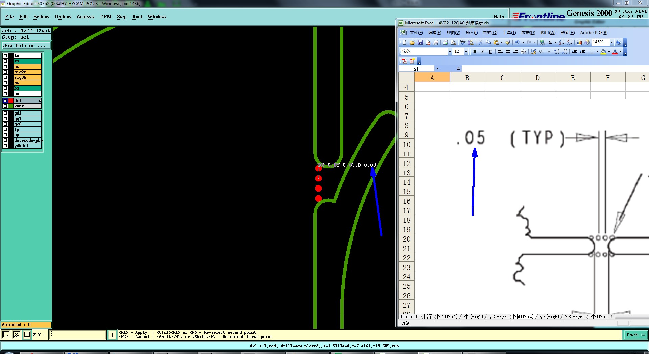Viewport: 649px width, 354px height.
Task: Apply Underline formatting in Excel
Action: [x=490, y=52]
